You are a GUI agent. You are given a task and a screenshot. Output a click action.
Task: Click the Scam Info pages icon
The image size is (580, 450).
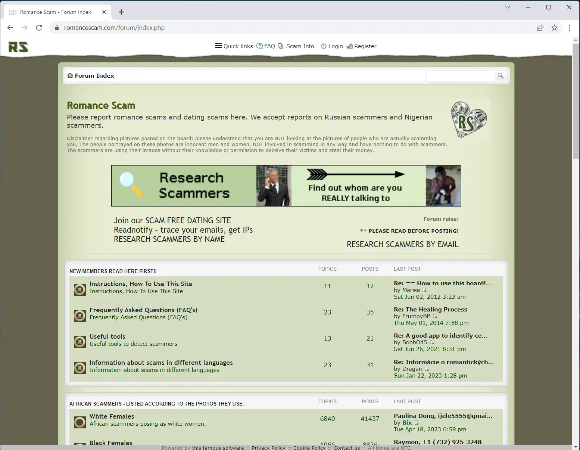[281, 46]
